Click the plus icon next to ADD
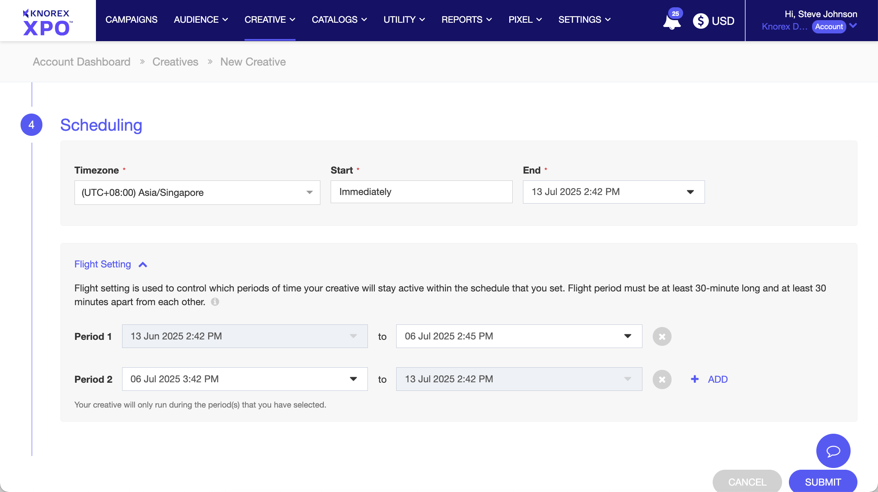This screenshot has width=878, height=492. 695,379
